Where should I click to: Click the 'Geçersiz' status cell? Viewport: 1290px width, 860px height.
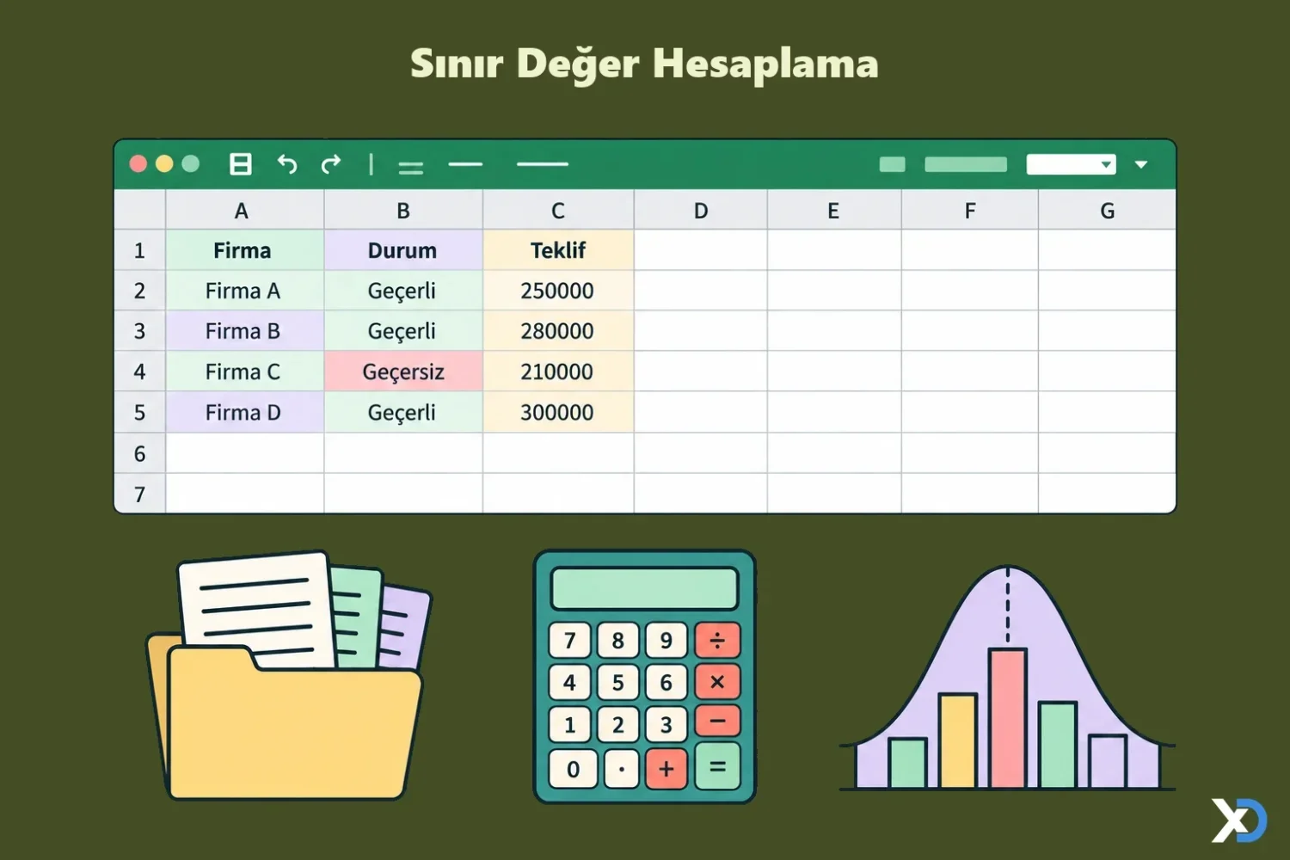[x=403, y=372]
